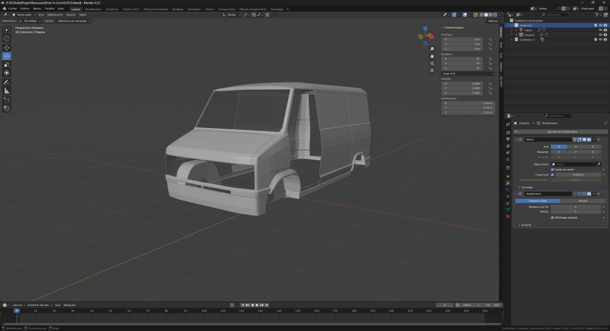Click the Niveaux vue 3D value field

pos(575,207)
